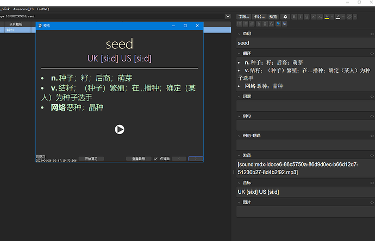Apply italic formatting in editor toolbar
375x241 pixels.
[x=301, y=17]
